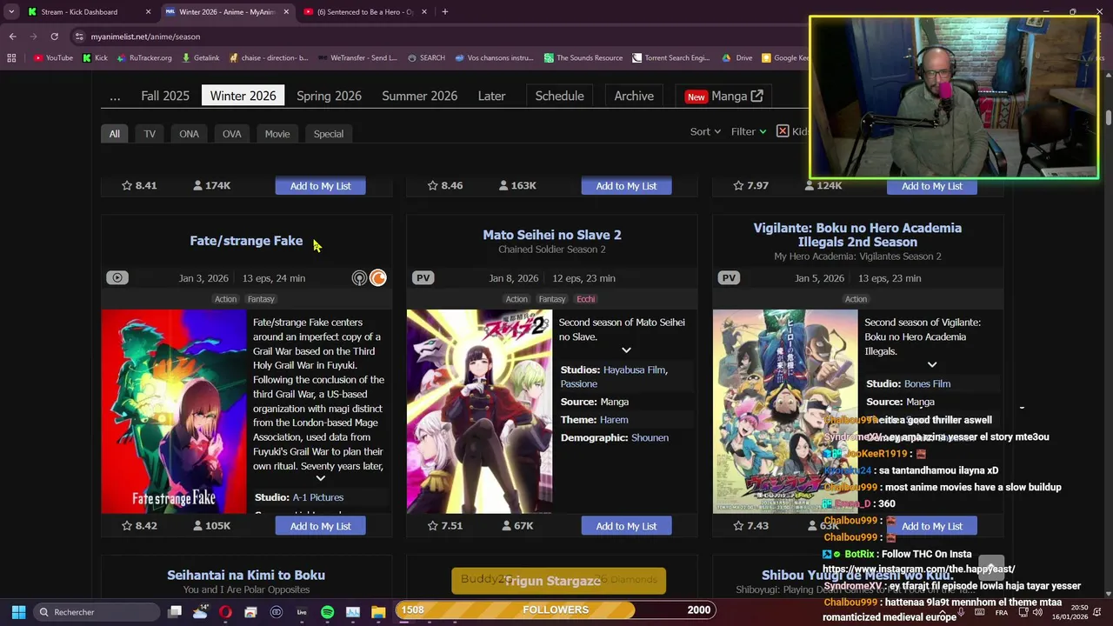This screenshot has width=1113, height=626.
Task: Click the new tab plus button
Action: (444, 12)
